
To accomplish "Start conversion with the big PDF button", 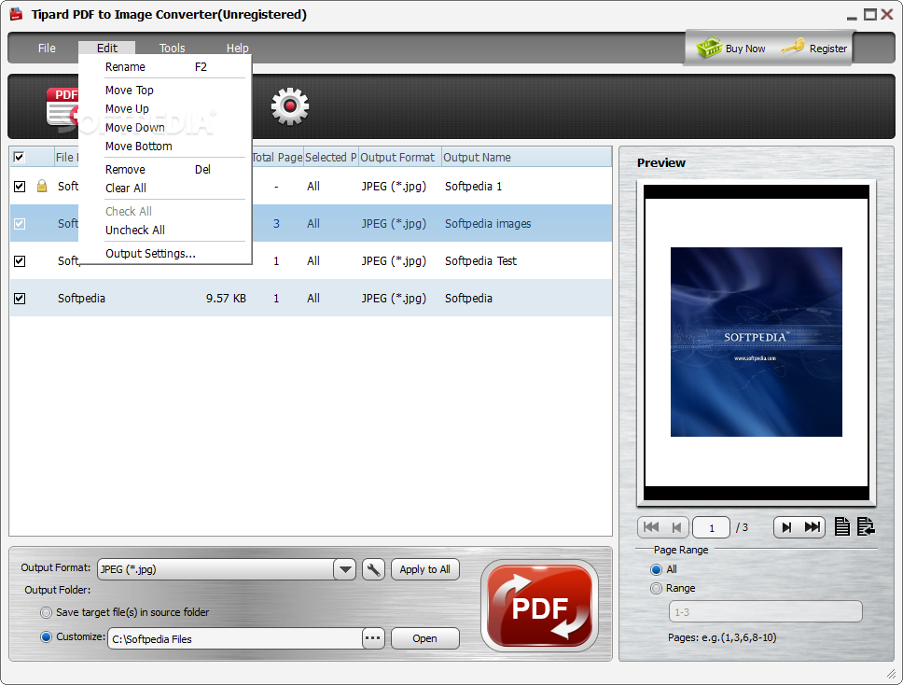I will point(539,606).
